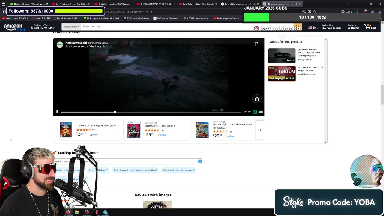Screen dimensions: 384x216
Task: Click the Ghostrunner cover image
Action: 134,130
